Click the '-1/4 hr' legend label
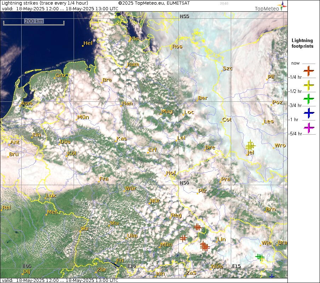The height and width of the screenshot is (283, 320). point(295,77)
